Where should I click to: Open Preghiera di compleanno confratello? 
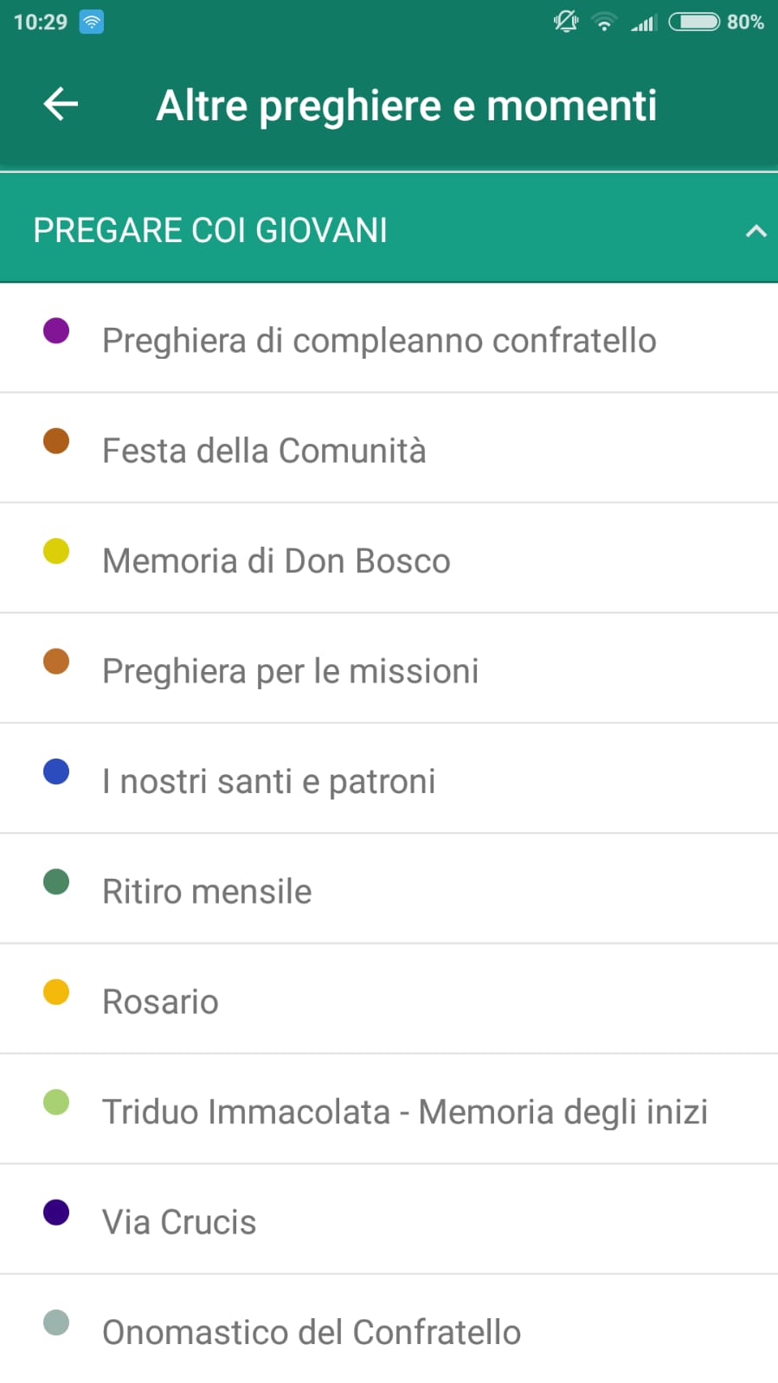(x=379, y=340)
